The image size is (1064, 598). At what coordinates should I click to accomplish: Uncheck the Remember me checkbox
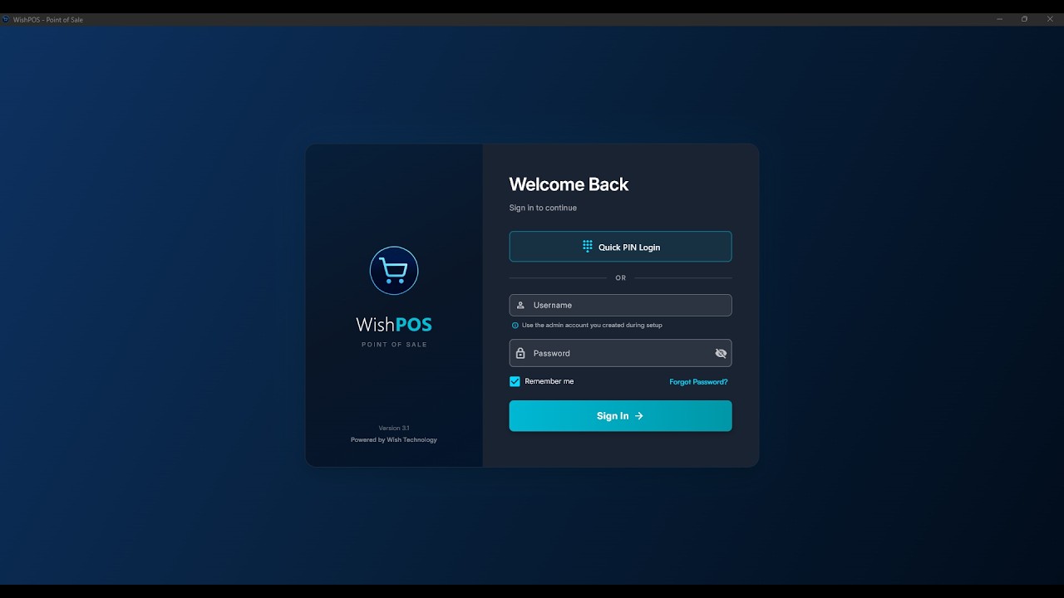point(515,381)
